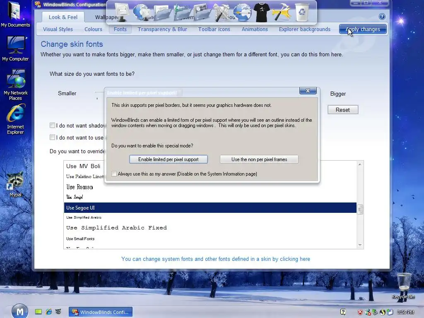
Task: Open the Recycle Bin desktop icon
Action: [x=403, y=286]
